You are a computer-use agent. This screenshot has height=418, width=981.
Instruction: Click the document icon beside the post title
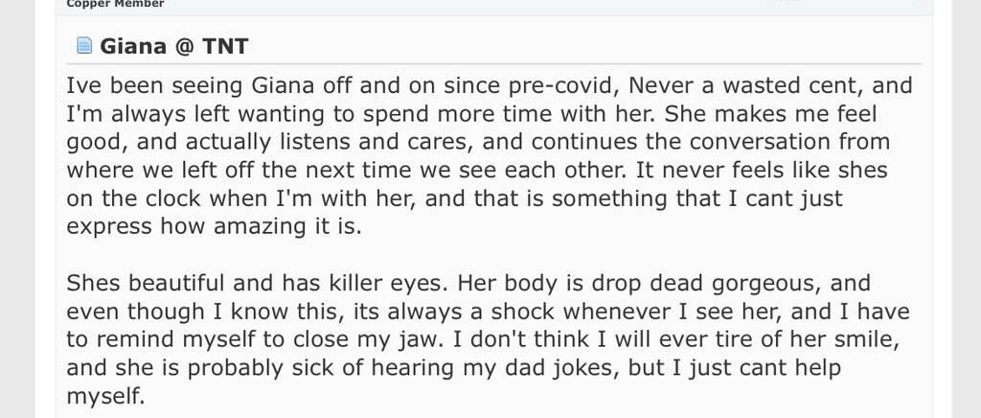coord(83,45)
